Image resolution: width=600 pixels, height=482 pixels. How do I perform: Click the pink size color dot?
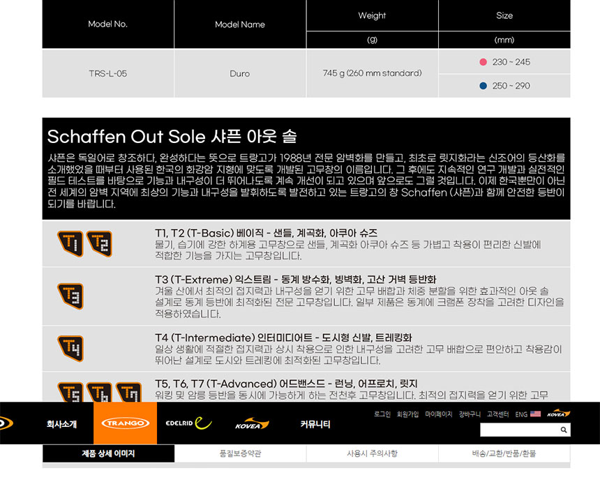click(x=483, y=62)
